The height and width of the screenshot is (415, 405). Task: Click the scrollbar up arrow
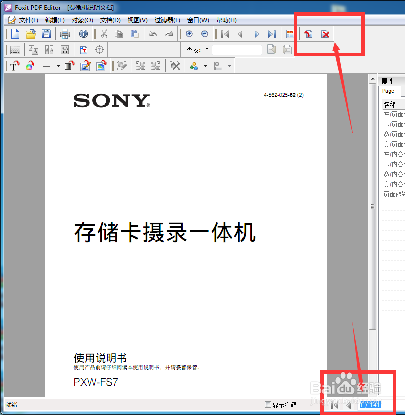tap(373, 79)
